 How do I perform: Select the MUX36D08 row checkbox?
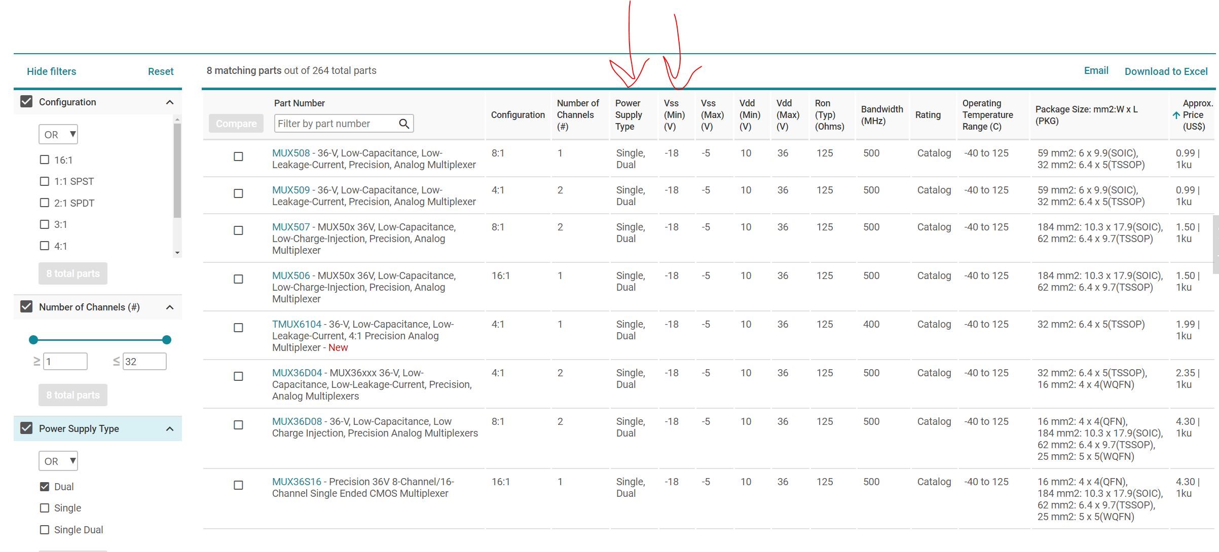[x=238, y=425]
